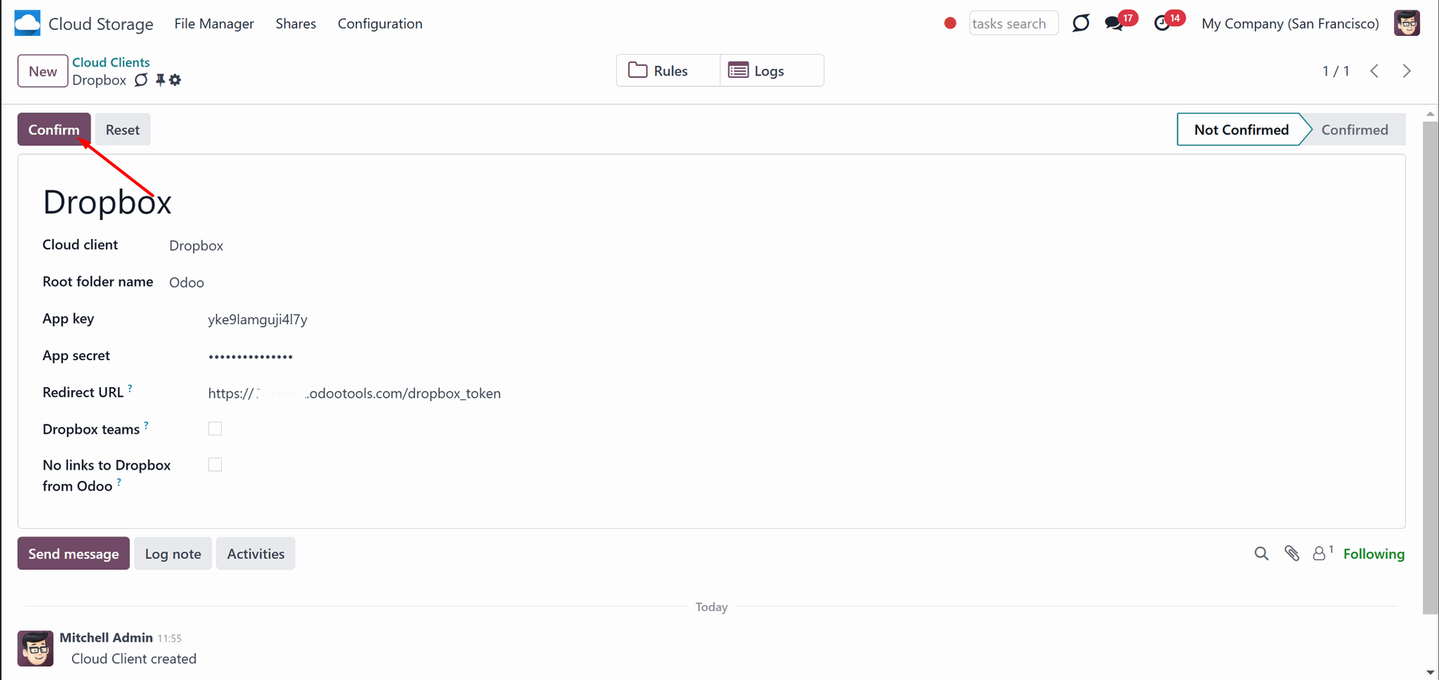Click the Following button
This screenshot has width=1439, height=680.
point(1374,553)
